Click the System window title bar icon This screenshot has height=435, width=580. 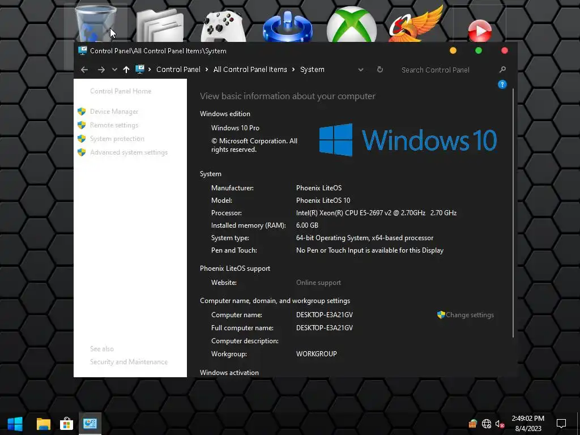click(x=83, y=50)
